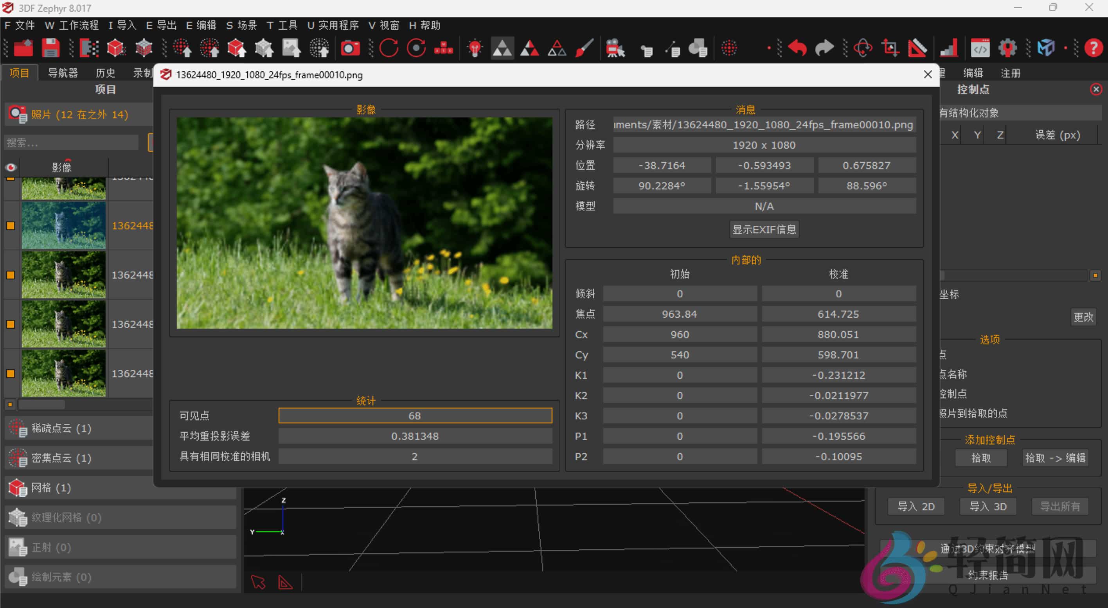This screenshot has height=608, width=1108.
Task: Click the red triangle ruler measure icon
Action: coord(917,48)
